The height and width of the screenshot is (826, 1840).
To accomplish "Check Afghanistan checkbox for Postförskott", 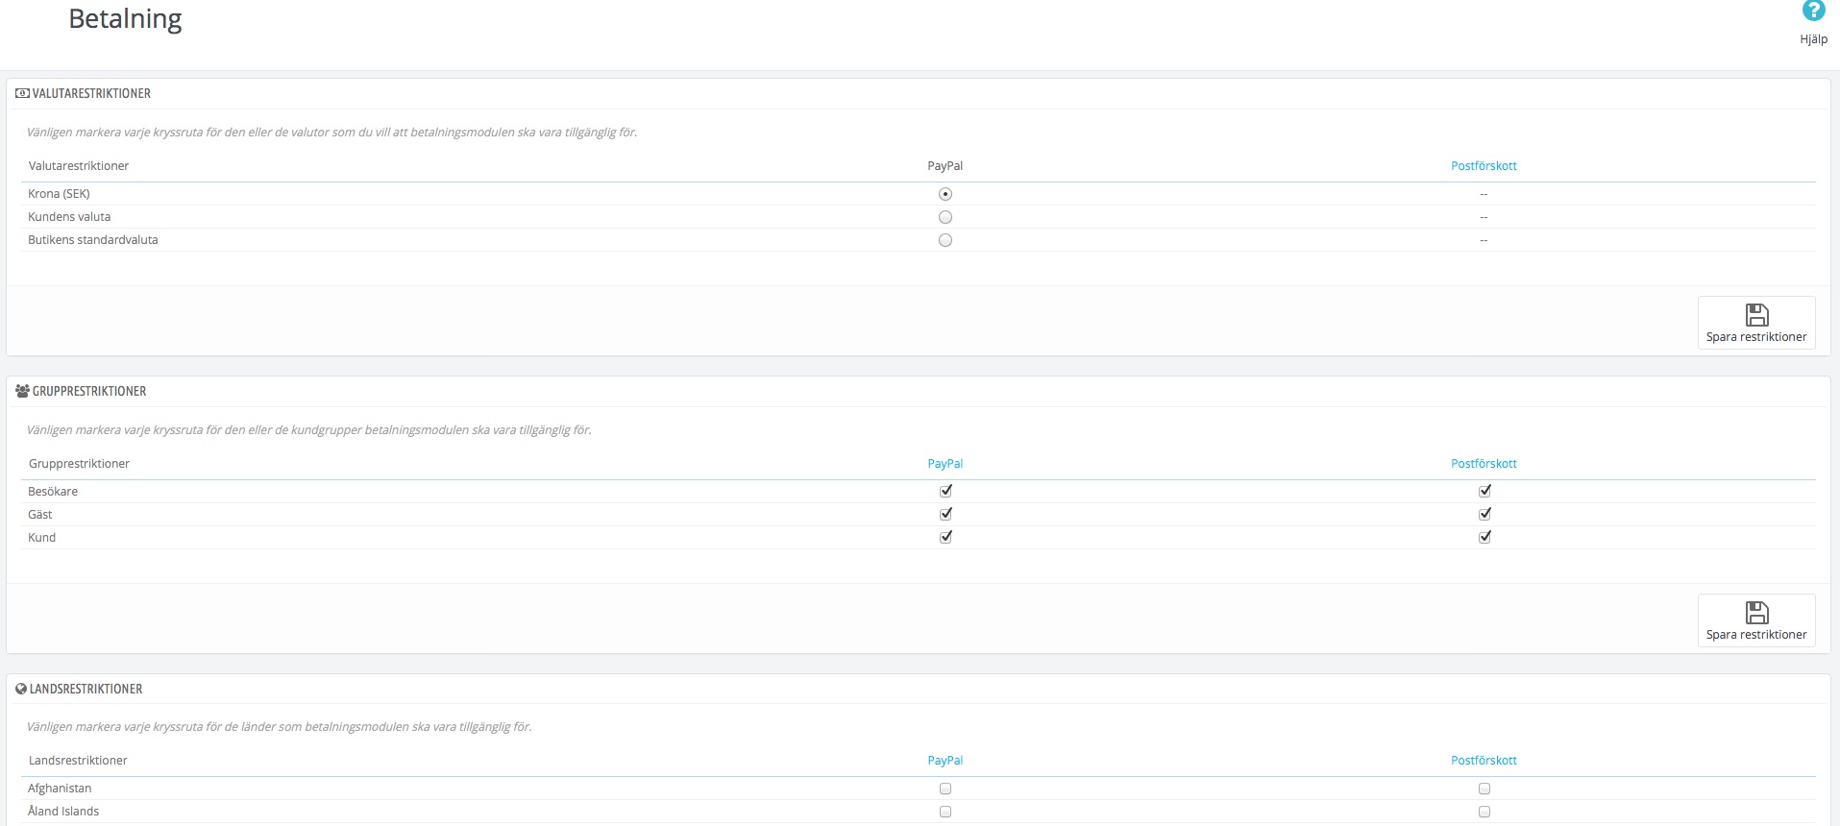I will (1484, 789).
